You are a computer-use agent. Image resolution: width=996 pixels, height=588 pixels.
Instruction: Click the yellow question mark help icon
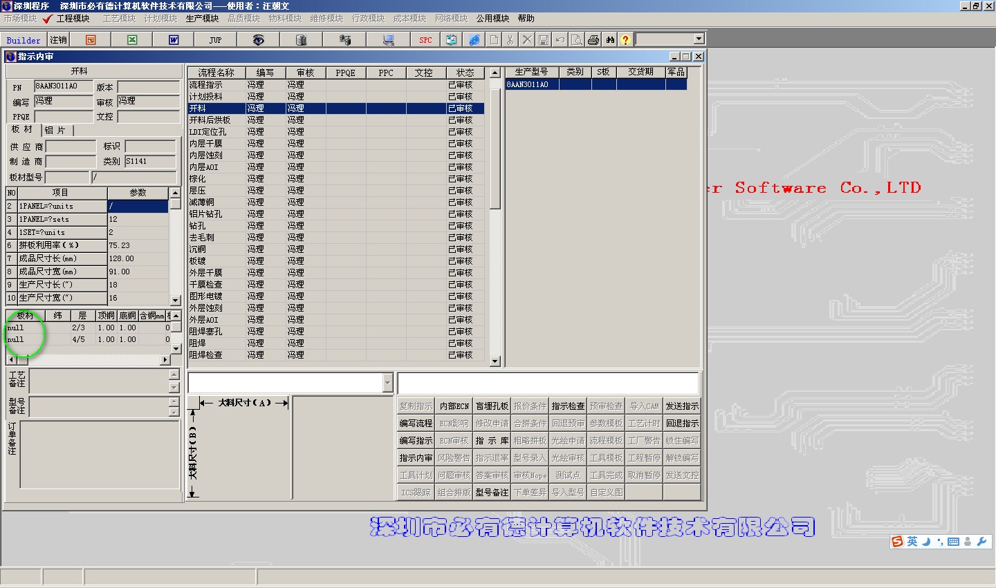click(625, 40)
